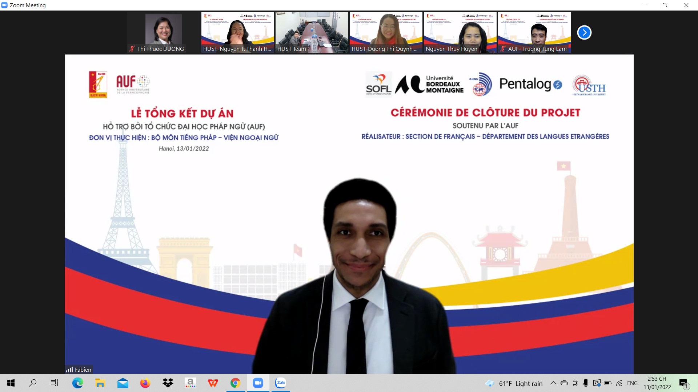Viewport: 698px width, 392px height.
Task: Switch ENG input language indicator
Action: click(x=632, y=383)
